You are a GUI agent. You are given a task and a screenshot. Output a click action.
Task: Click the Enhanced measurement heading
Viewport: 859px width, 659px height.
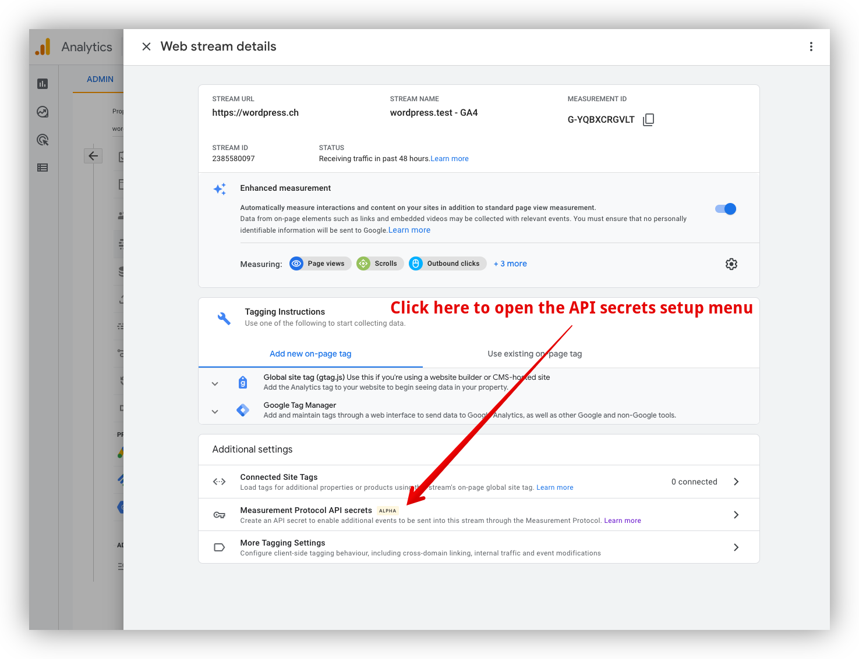pos(285,188)
